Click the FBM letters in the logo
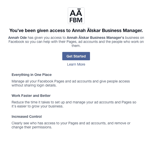Viewport: 152px width, 143px height. (76, 20)
